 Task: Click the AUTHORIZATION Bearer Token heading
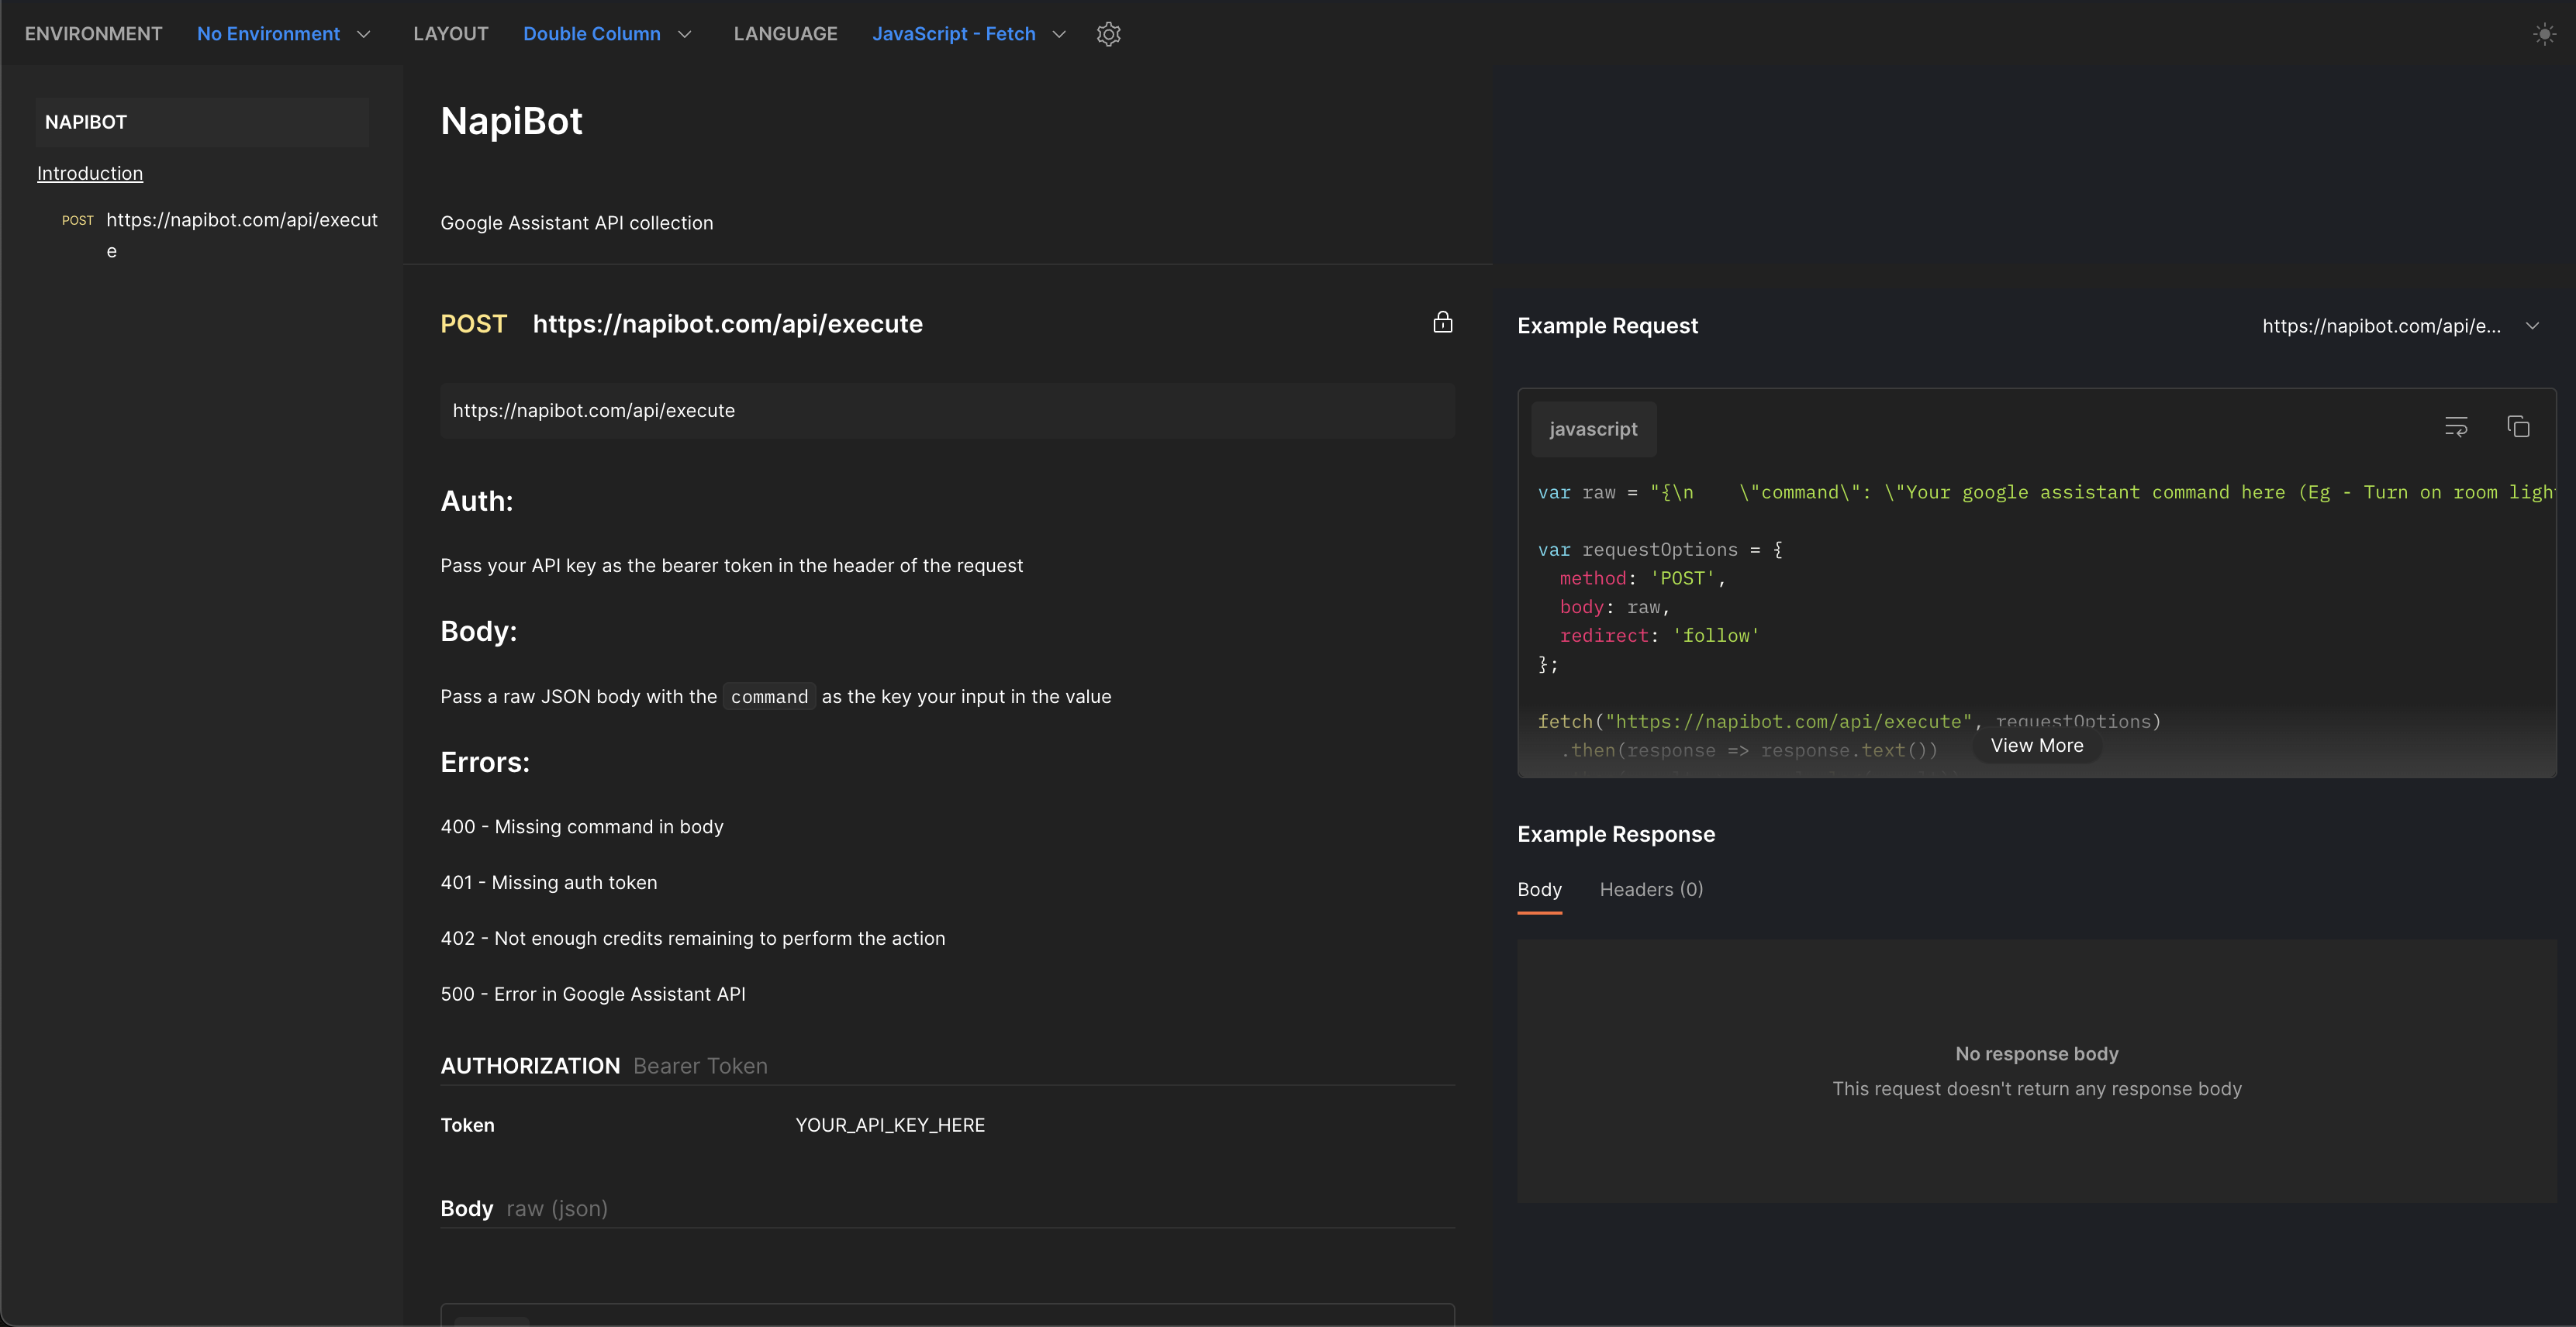pos(604,1067)
